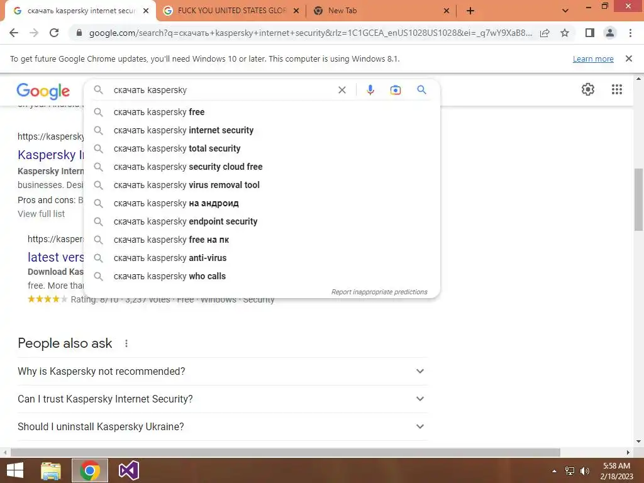The width and height of the screenshot is (644, 483).
Task: Search by image with camera icon
Action: tap(395, 90)
